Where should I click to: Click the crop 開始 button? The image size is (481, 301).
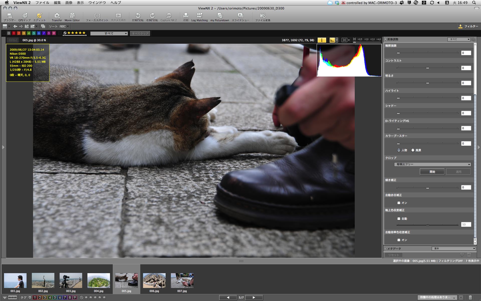pos(432,172)
